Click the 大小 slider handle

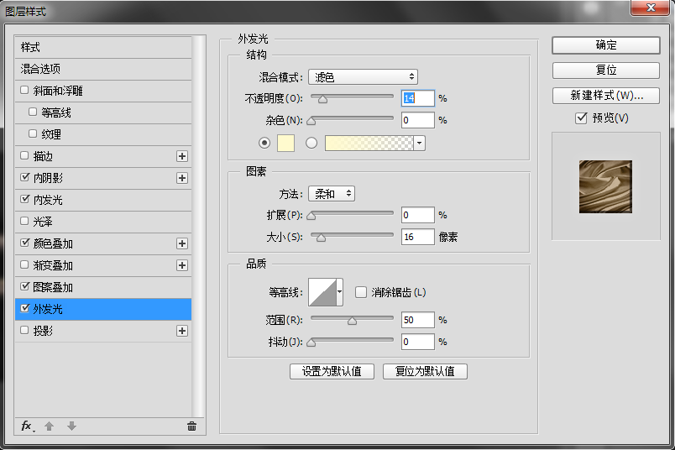click(x=321, y=238)
